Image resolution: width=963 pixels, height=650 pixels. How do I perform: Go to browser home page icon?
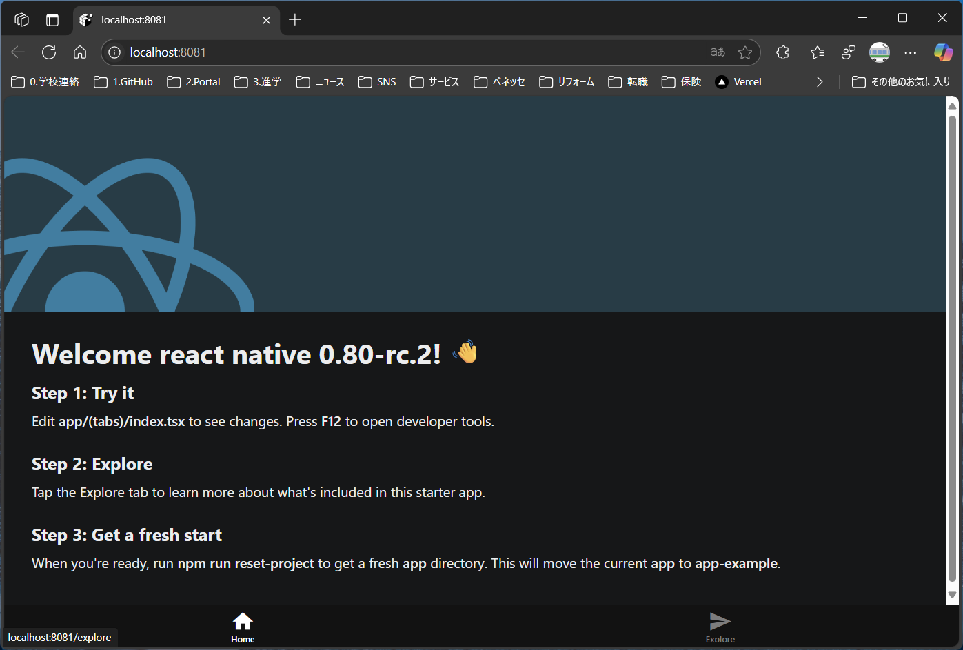pos(80,52)
